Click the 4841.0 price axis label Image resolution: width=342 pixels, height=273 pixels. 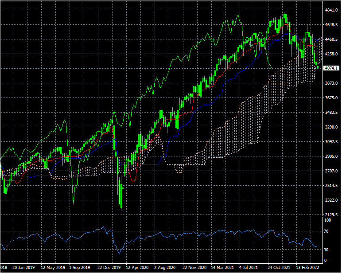[331, 10]
